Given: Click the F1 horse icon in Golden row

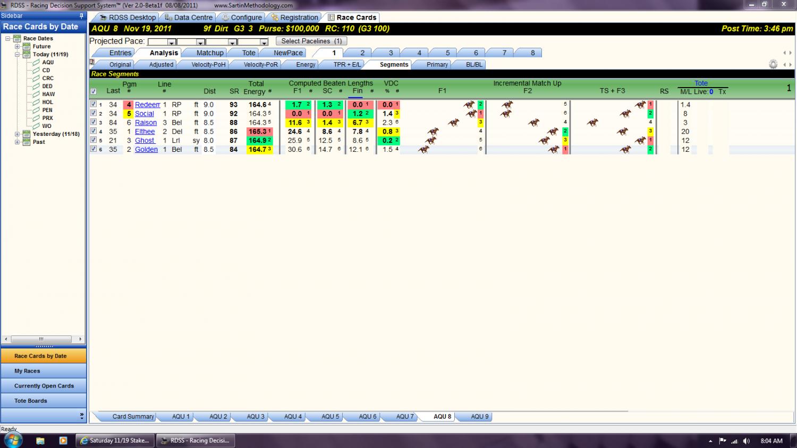Looking at the screenshot, I should click(x=423, y=150).
